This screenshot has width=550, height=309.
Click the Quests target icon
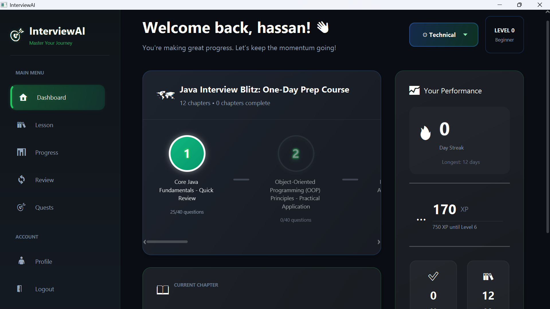[21, 207]
